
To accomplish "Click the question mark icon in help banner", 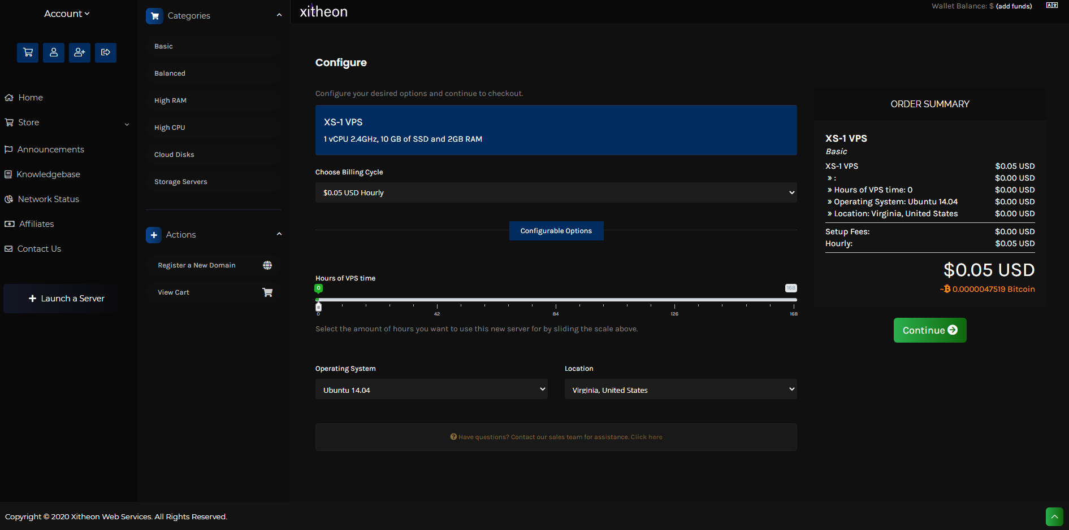I will coord(453,437).
